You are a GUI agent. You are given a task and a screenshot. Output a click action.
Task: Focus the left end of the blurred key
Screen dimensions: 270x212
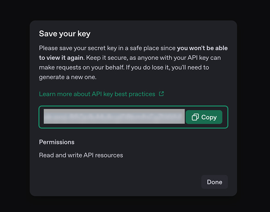pos(49,116)
